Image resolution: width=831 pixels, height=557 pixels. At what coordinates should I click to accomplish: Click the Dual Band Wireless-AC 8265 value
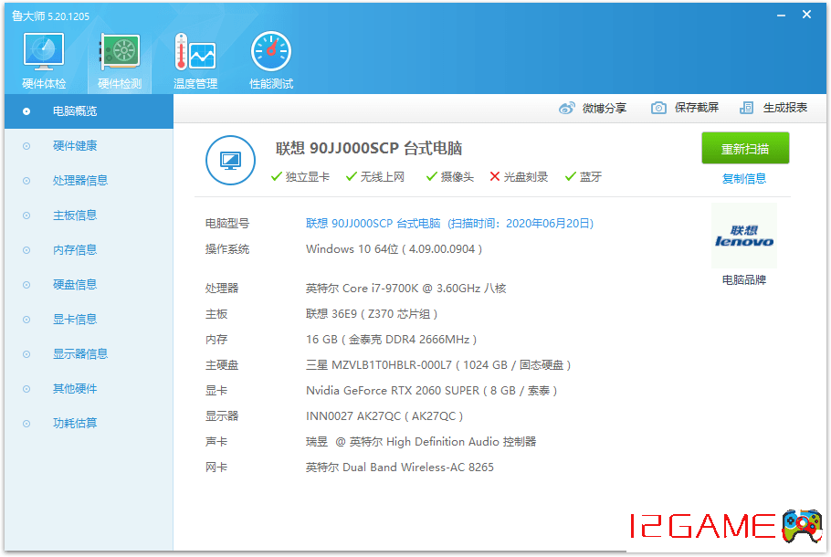(x=400, y=468)
